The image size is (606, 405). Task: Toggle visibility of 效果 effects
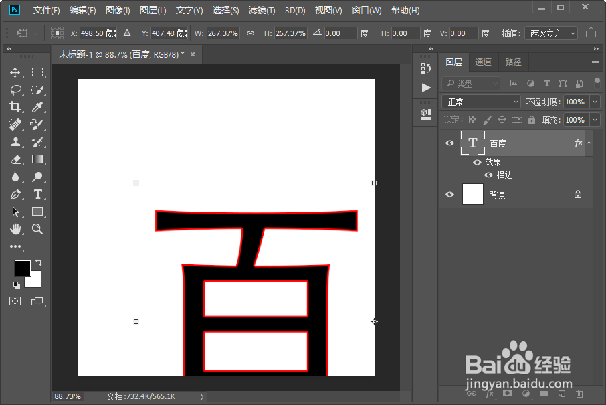click(x=477, y=163)
